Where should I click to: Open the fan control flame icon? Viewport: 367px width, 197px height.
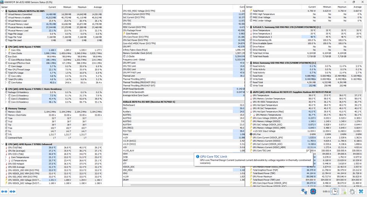pos(313,192)
